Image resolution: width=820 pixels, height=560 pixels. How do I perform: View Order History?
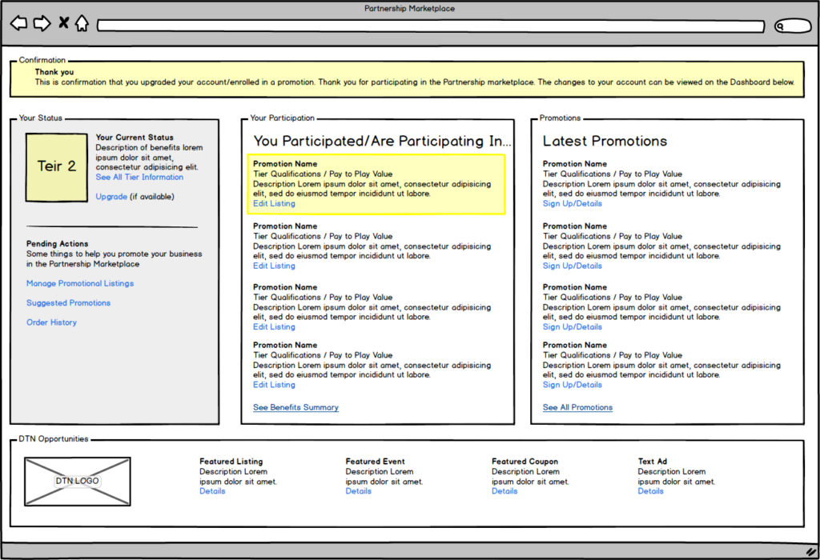51,323
